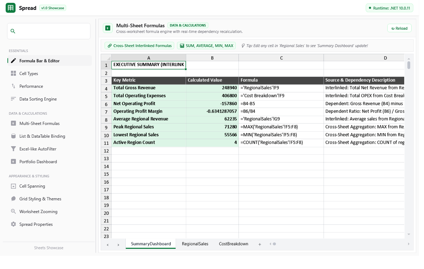This screenshot has height=269, width=424.
Task: Click the database icon beside List & DataTable Binding
Action: coord(13,136)
